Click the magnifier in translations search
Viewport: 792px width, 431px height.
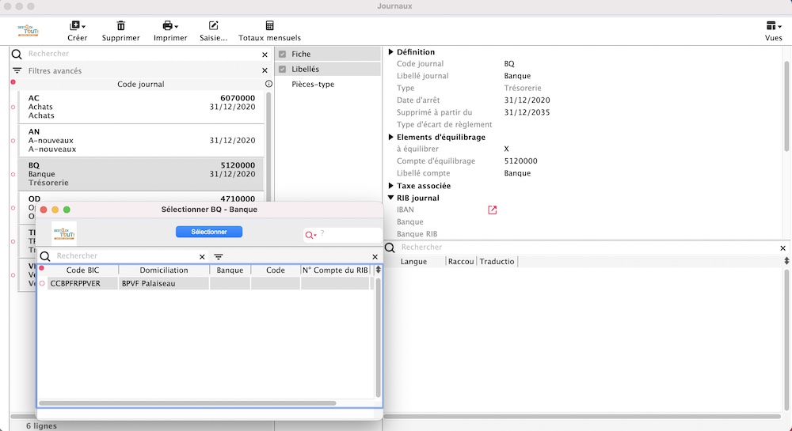pyautogui.click(x=390, y=247)
